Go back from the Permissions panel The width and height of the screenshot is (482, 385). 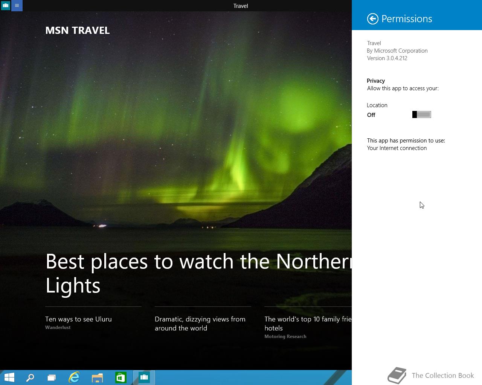[x=372, y=19]
